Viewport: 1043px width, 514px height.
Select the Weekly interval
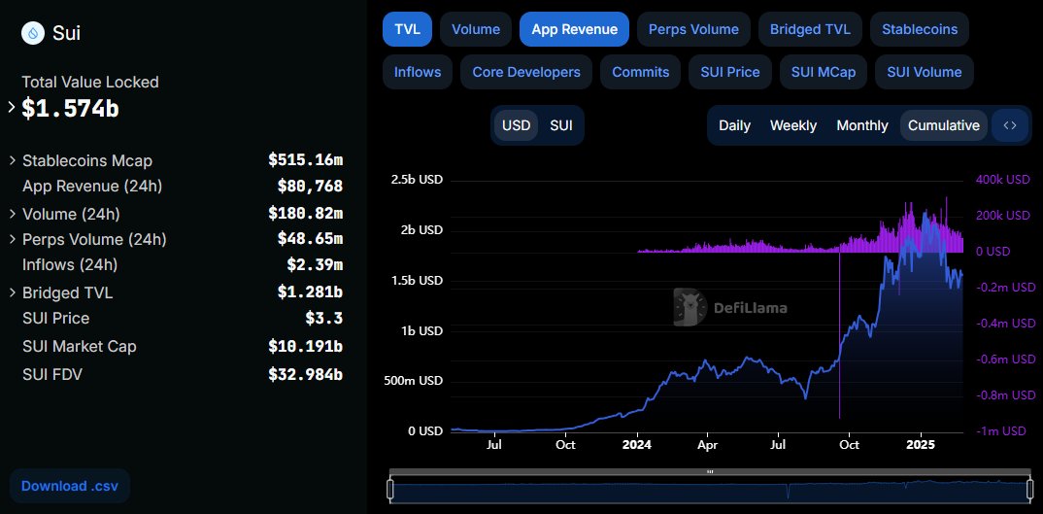pyautogui.click(x=792, y=125)
